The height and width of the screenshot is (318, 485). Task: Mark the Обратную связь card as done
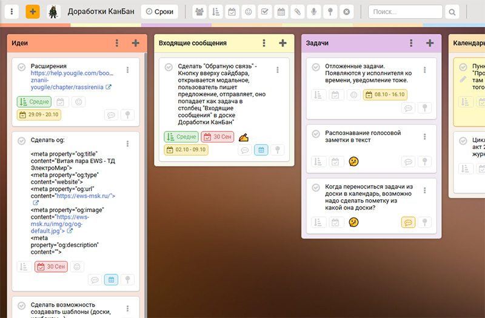(x=169, y=67)
